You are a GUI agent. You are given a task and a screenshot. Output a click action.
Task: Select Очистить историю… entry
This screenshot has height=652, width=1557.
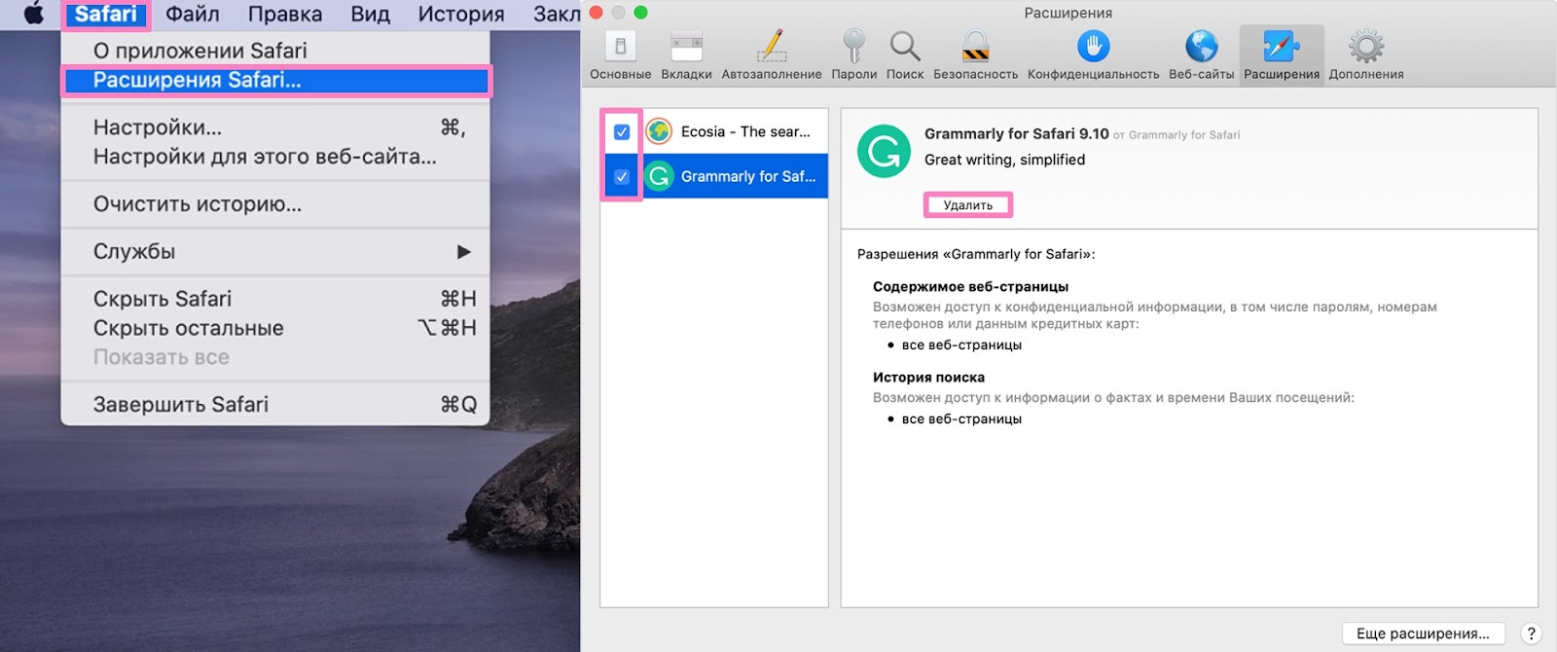coord(275,204)
